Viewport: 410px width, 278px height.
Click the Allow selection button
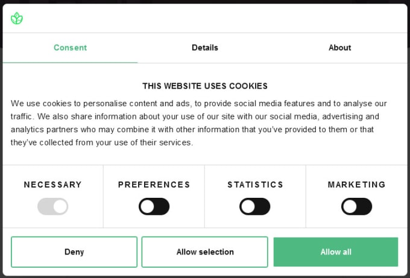pos(205,252)
